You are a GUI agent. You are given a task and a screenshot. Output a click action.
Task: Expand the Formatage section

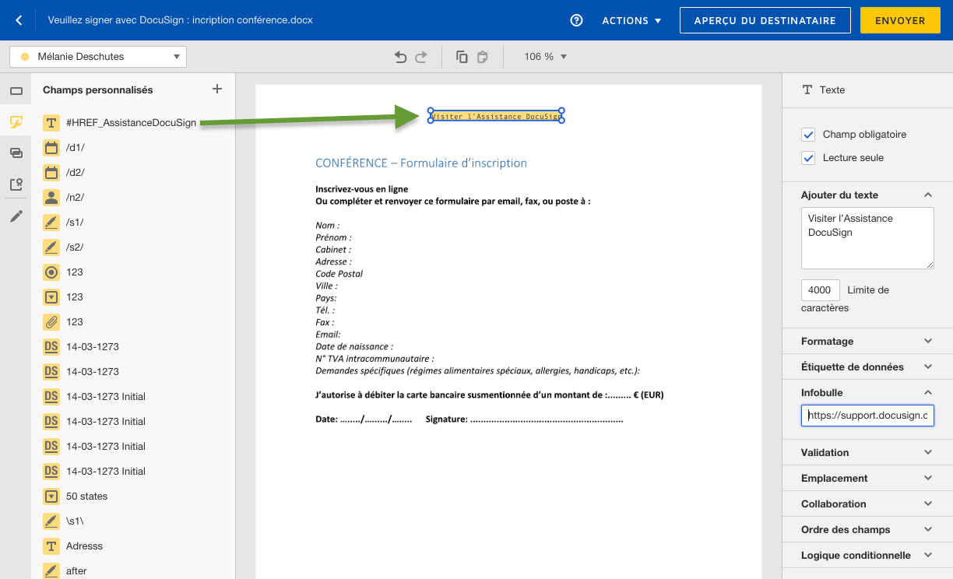click(x=927, y=342)
